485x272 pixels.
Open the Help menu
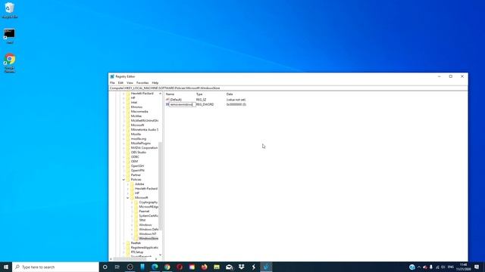coord(155,83)
